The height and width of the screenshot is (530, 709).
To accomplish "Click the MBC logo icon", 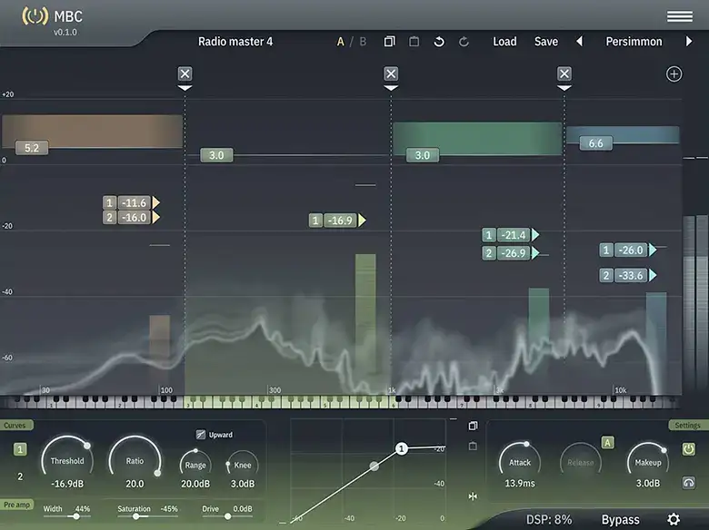I will tap(35, 16).
